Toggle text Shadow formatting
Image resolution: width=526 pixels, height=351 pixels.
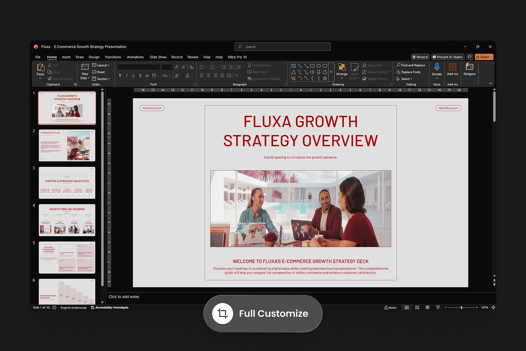pyautogui.click(x=140, y=75)
